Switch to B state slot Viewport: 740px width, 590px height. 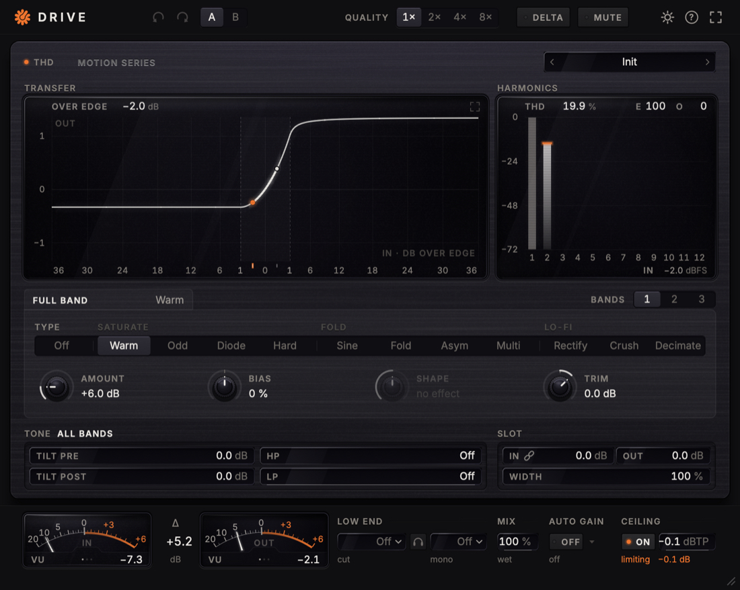click(235, 17)
